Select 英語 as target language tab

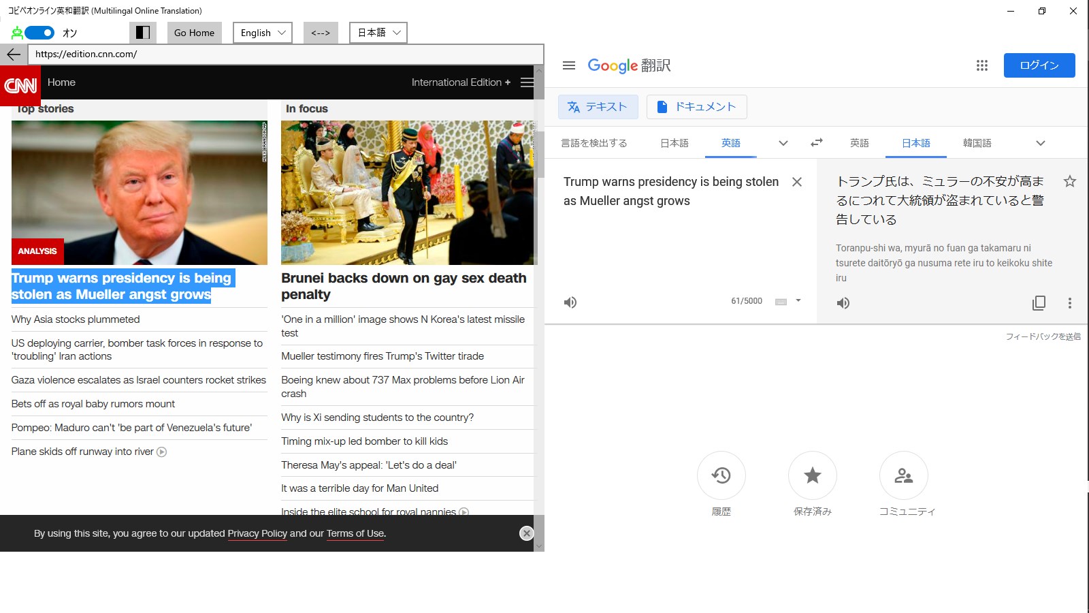[x=860, y=143]
